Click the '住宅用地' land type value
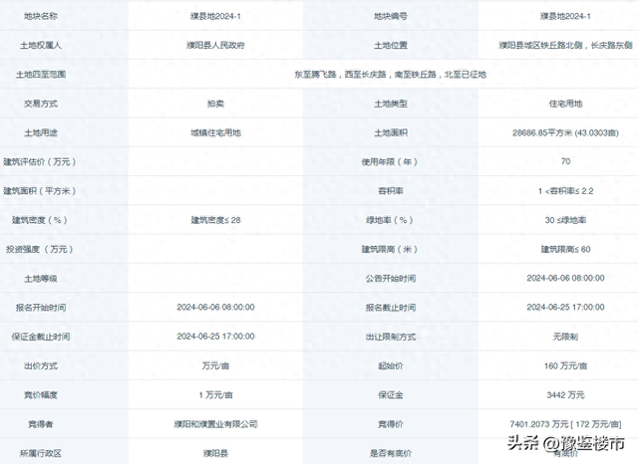638x464 pixels. tap(565, 104)
